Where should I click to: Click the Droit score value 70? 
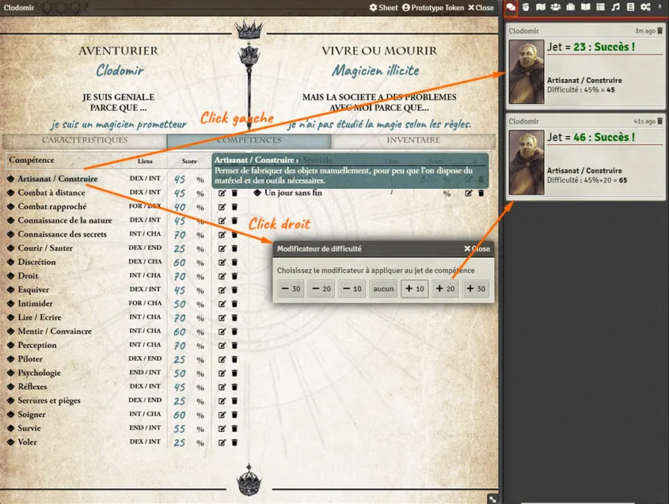point(180,277)
